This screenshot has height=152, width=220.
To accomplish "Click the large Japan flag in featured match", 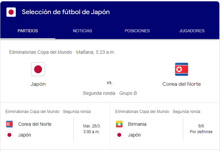I will (38, 69).
